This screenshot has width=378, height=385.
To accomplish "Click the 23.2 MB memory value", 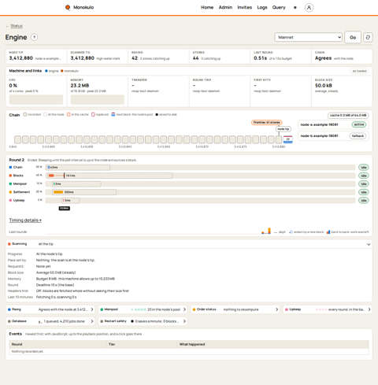I will coord(80,86).
